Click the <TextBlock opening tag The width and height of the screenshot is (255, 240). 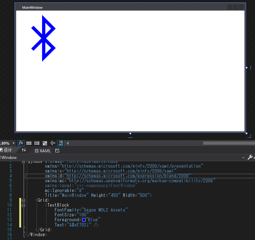pyautogui.click(x=57, y=205)
